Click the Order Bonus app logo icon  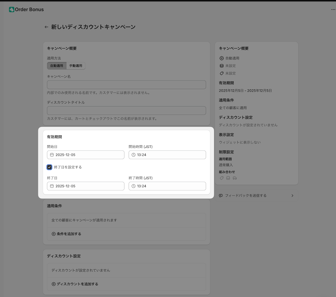[x=12, y=9]
